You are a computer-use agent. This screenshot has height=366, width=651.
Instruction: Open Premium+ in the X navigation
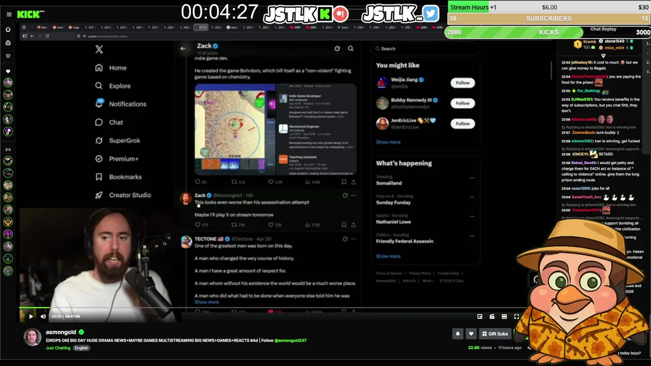pyautogui.click(x=116, y=159)
